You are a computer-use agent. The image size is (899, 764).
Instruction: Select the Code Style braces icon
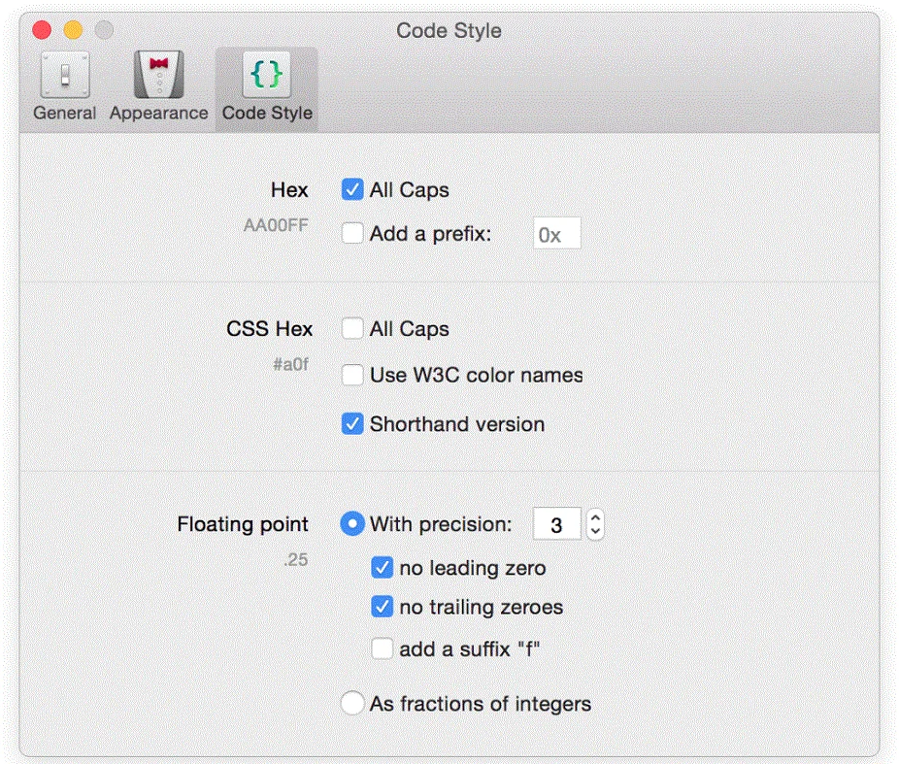tap(267, 75)
